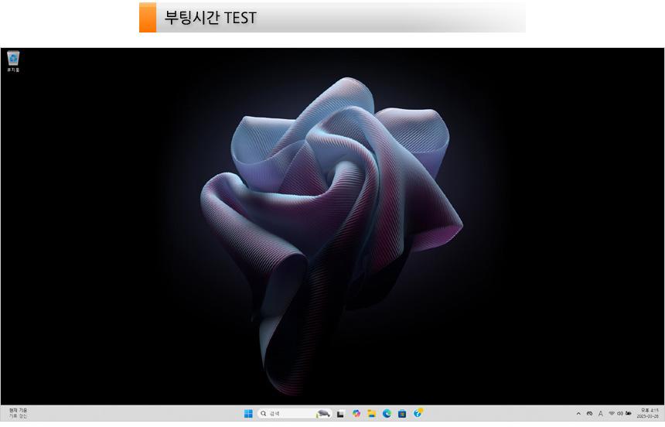This screenshot has height=427, width=665.
Task: Open the Windows Start menu
Action: click(248, 413)
